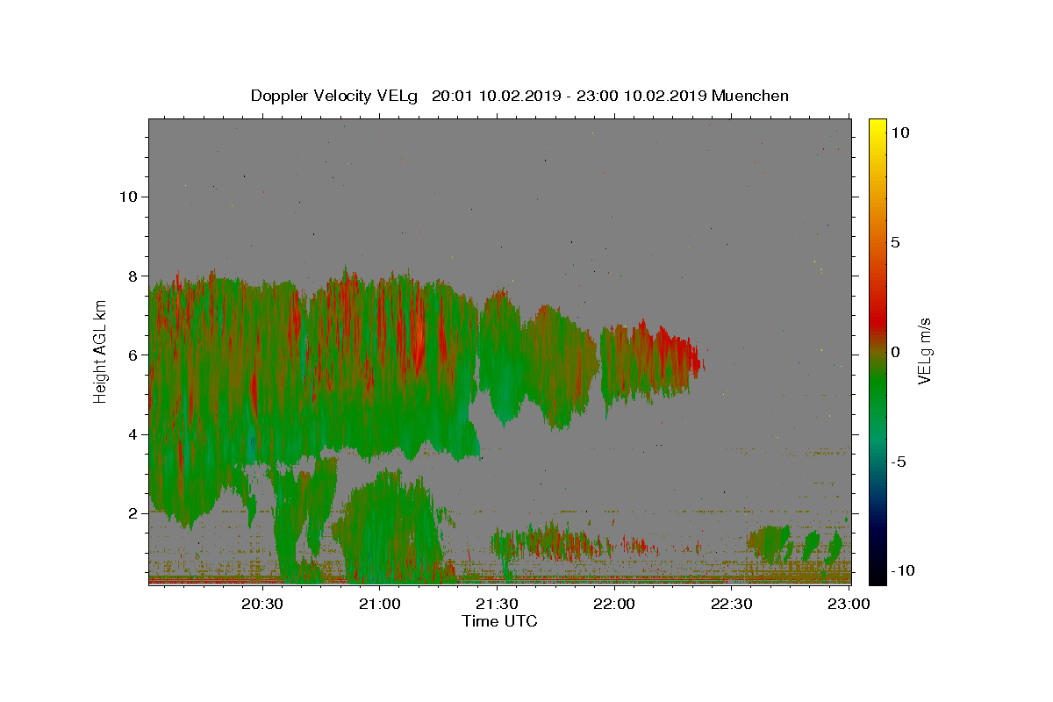Click the height label 8 on y-axis
Screen dimensions: 1053x702
134,276
